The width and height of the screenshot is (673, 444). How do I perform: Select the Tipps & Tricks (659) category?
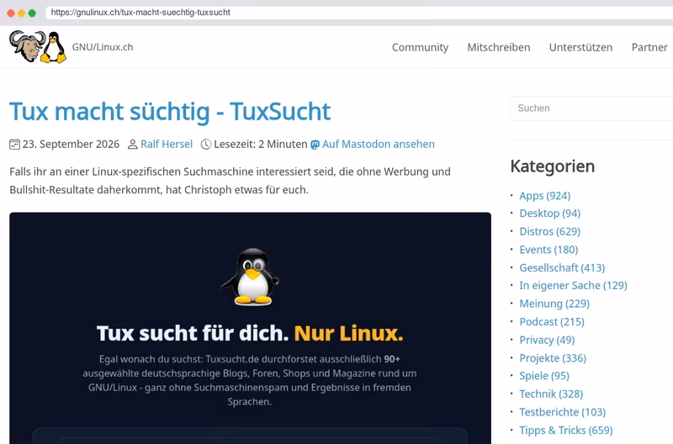click(x=566, y=431)
